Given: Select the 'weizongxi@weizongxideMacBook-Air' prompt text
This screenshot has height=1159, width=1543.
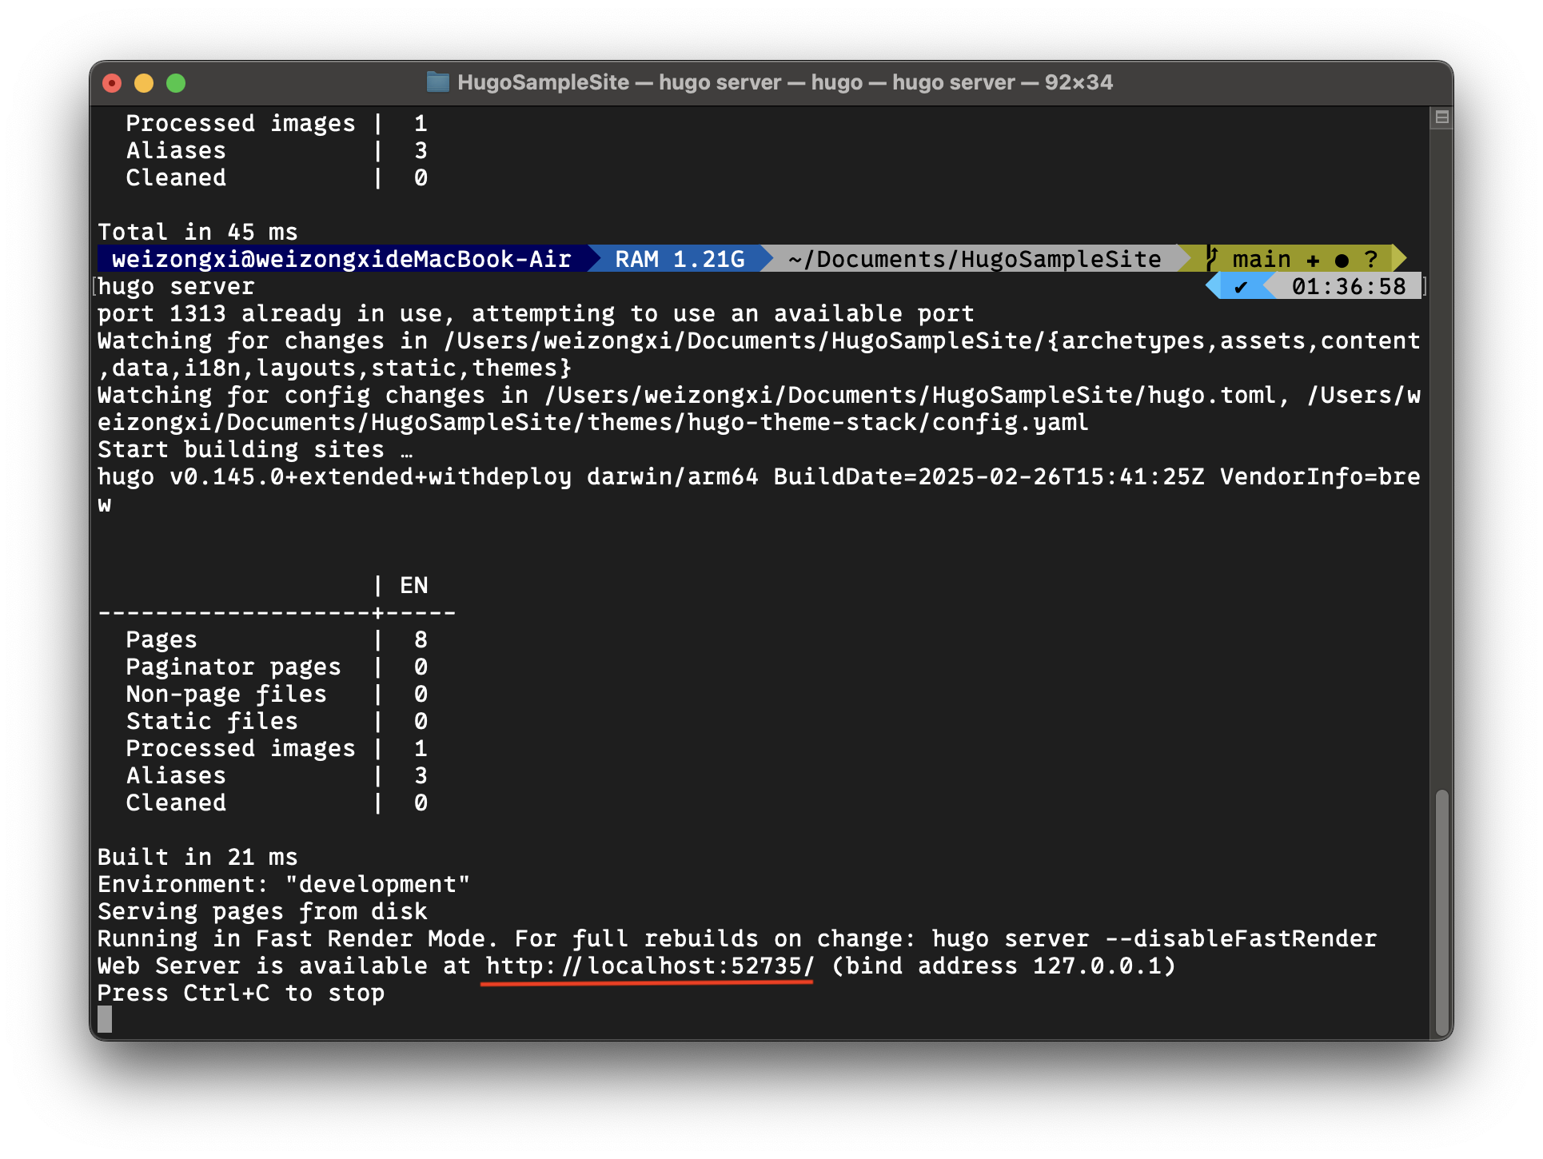Looking at the screenshot, I should tap(341, 259).
